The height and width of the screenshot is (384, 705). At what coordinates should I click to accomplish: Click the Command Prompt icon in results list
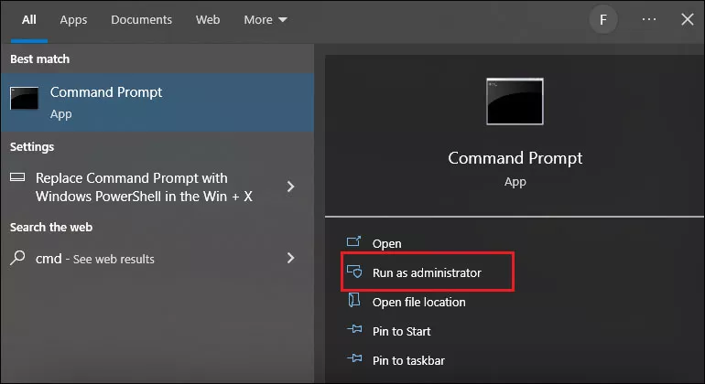point(25,99)
